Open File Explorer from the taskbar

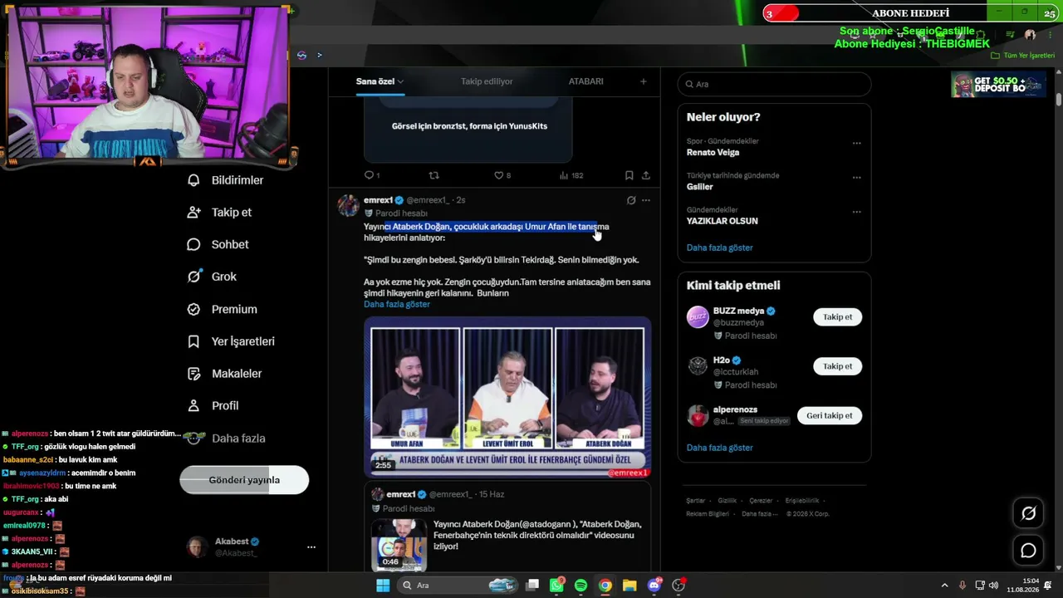click(629, 586)
